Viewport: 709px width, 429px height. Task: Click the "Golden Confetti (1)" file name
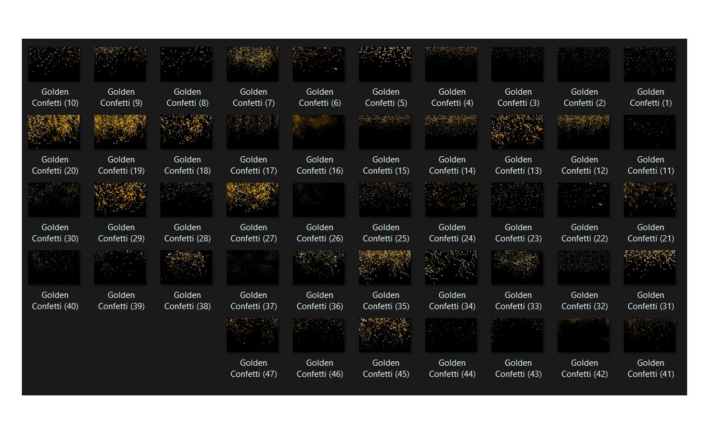651,97
